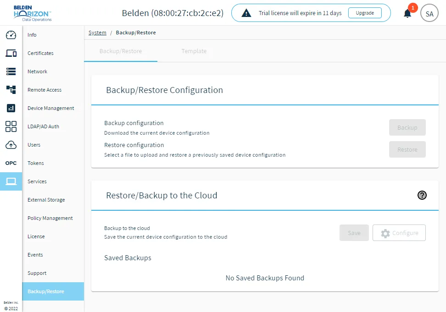Click the Belden Horizon logo
This screenshot has width=446, height=312.
33,13
